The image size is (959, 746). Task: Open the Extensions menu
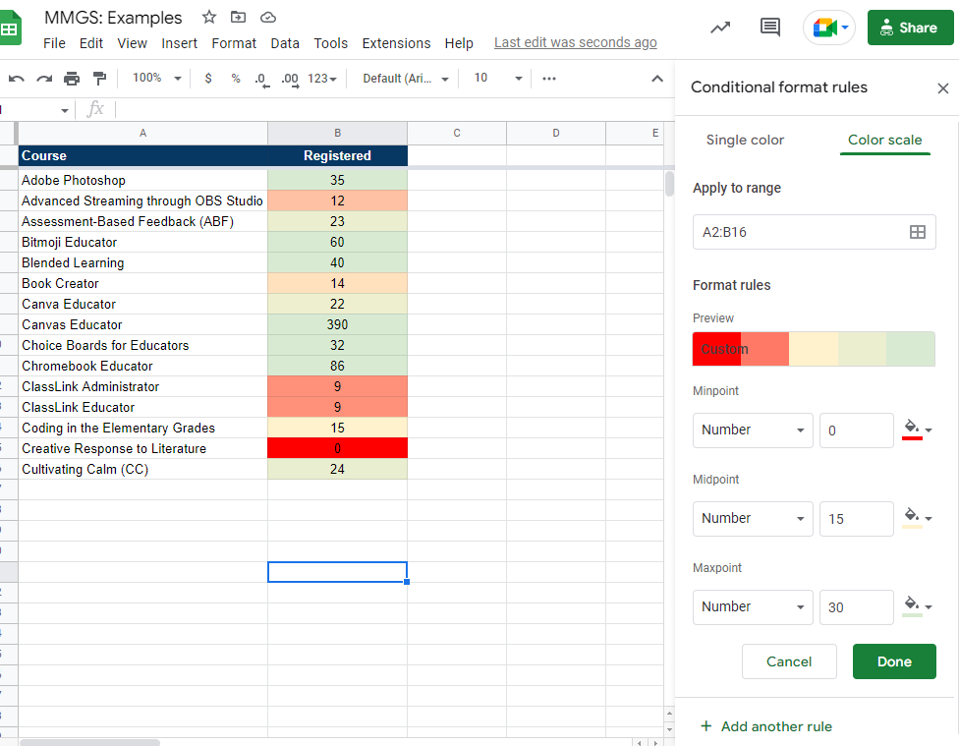tap(396, 43)
